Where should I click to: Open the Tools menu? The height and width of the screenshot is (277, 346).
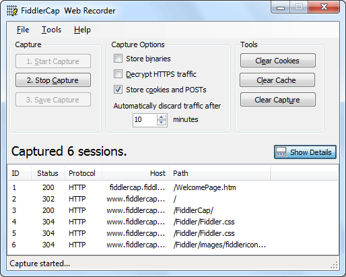click(x=51, y=30)
